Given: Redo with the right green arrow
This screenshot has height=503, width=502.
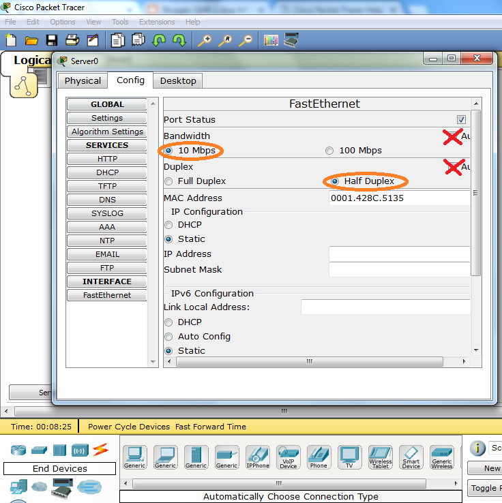Looking at the screenshot, I should point(179,40).
